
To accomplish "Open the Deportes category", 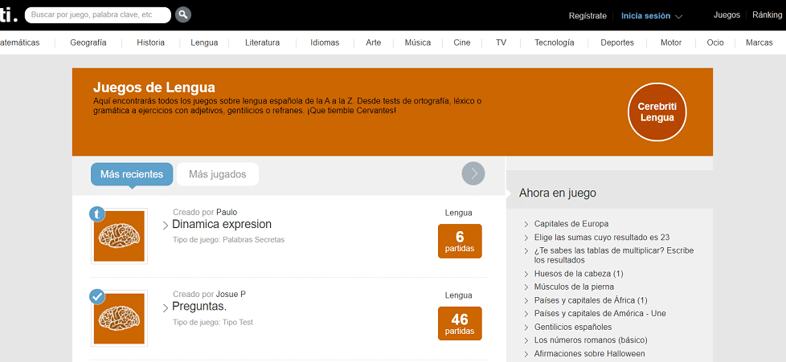I will (617, 43).
